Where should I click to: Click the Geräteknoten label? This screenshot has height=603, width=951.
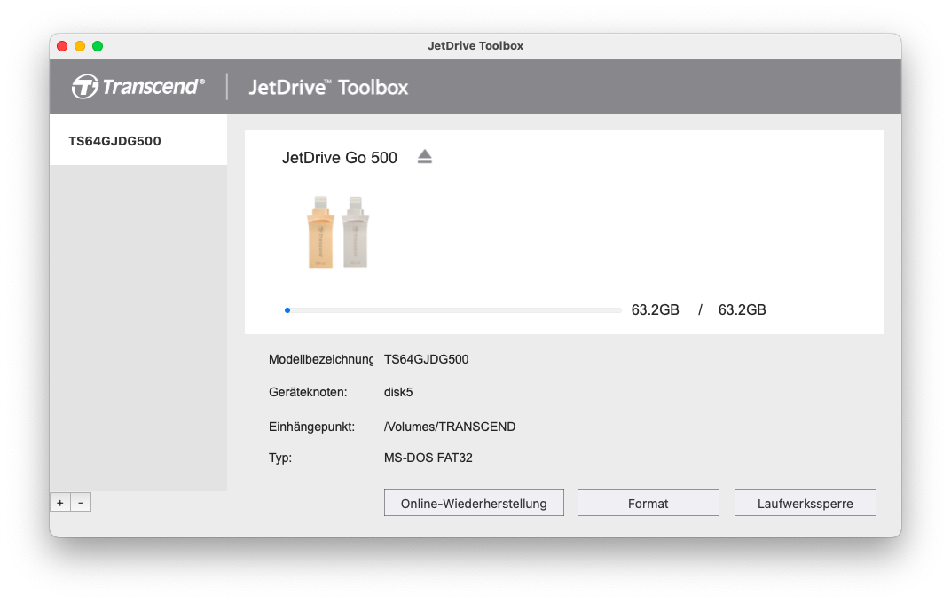coord(308,392)
